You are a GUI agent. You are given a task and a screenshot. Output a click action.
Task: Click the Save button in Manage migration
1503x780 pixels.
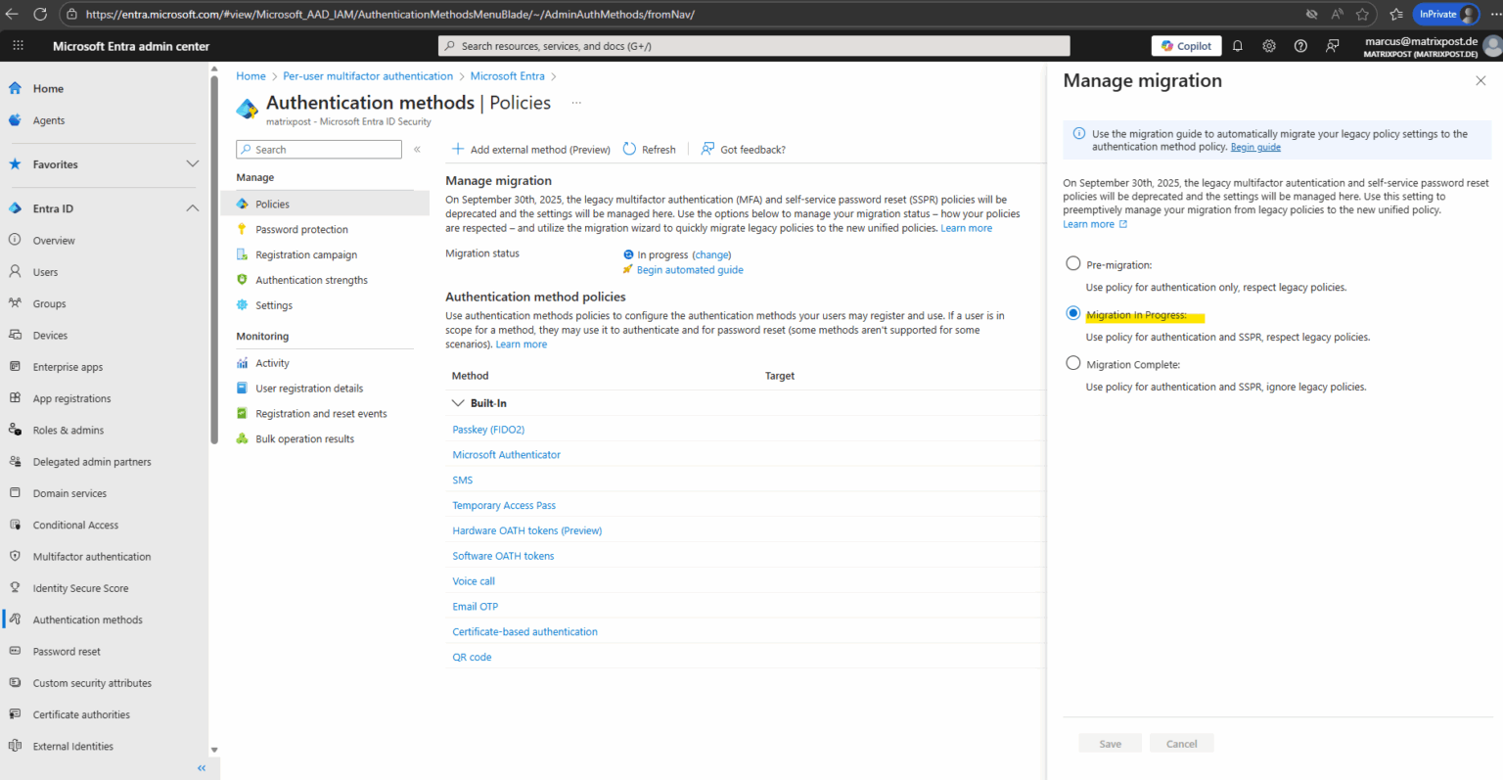click(x=1110, y=743)
